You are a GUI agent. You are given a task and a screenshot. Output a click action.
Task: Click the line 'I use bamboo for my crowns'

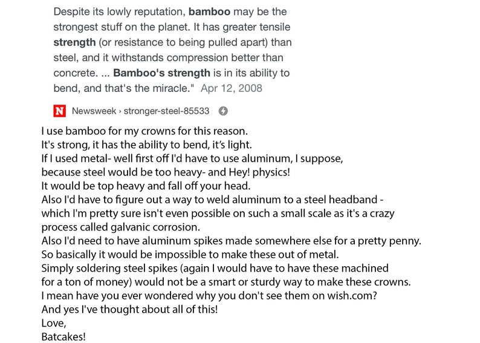[x=144, y=131]
